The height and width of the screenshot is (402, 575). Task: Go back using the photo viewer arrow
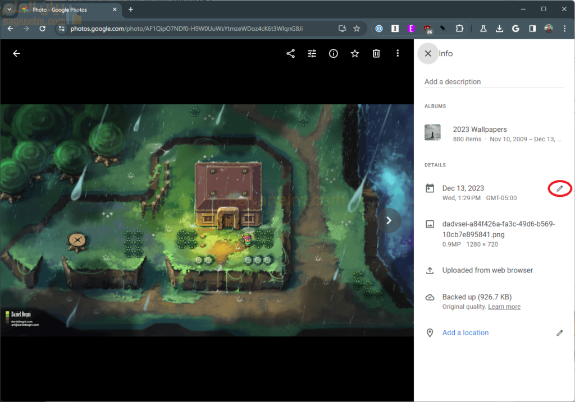(16, 54)
